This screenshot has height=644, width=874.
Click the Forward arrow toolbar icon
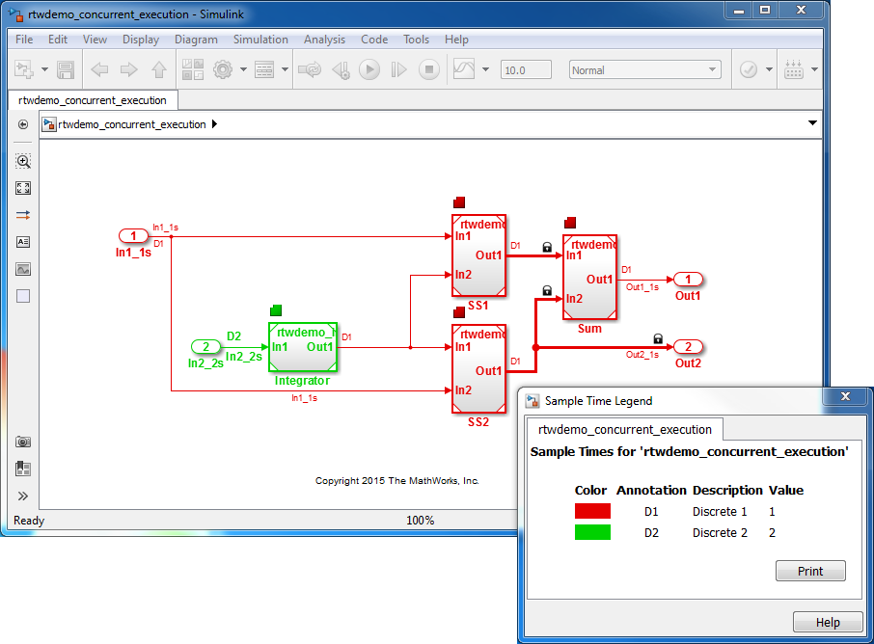click(x=128, y=69)
